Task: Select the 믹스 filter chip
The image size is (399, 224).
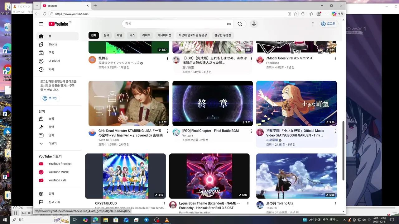Action: 132,35
